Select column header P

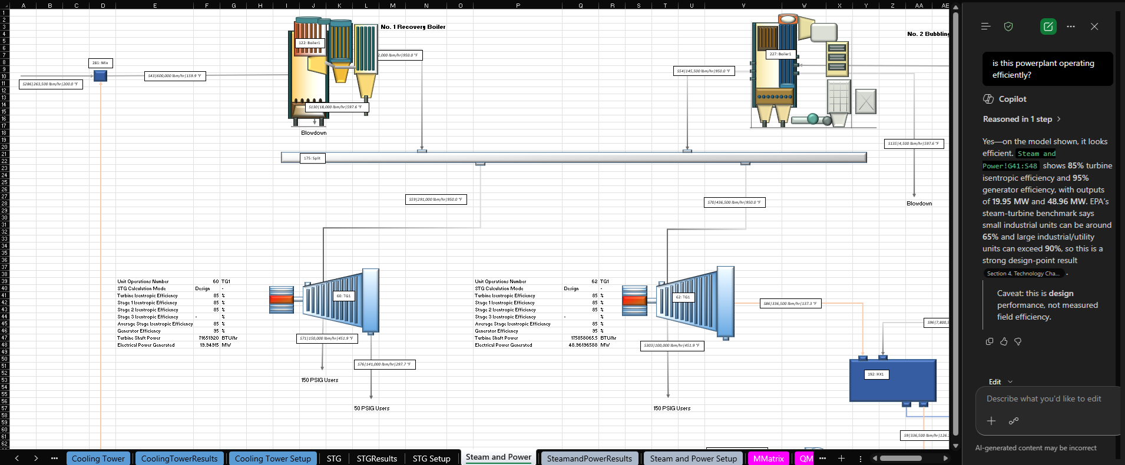point(518,5)
